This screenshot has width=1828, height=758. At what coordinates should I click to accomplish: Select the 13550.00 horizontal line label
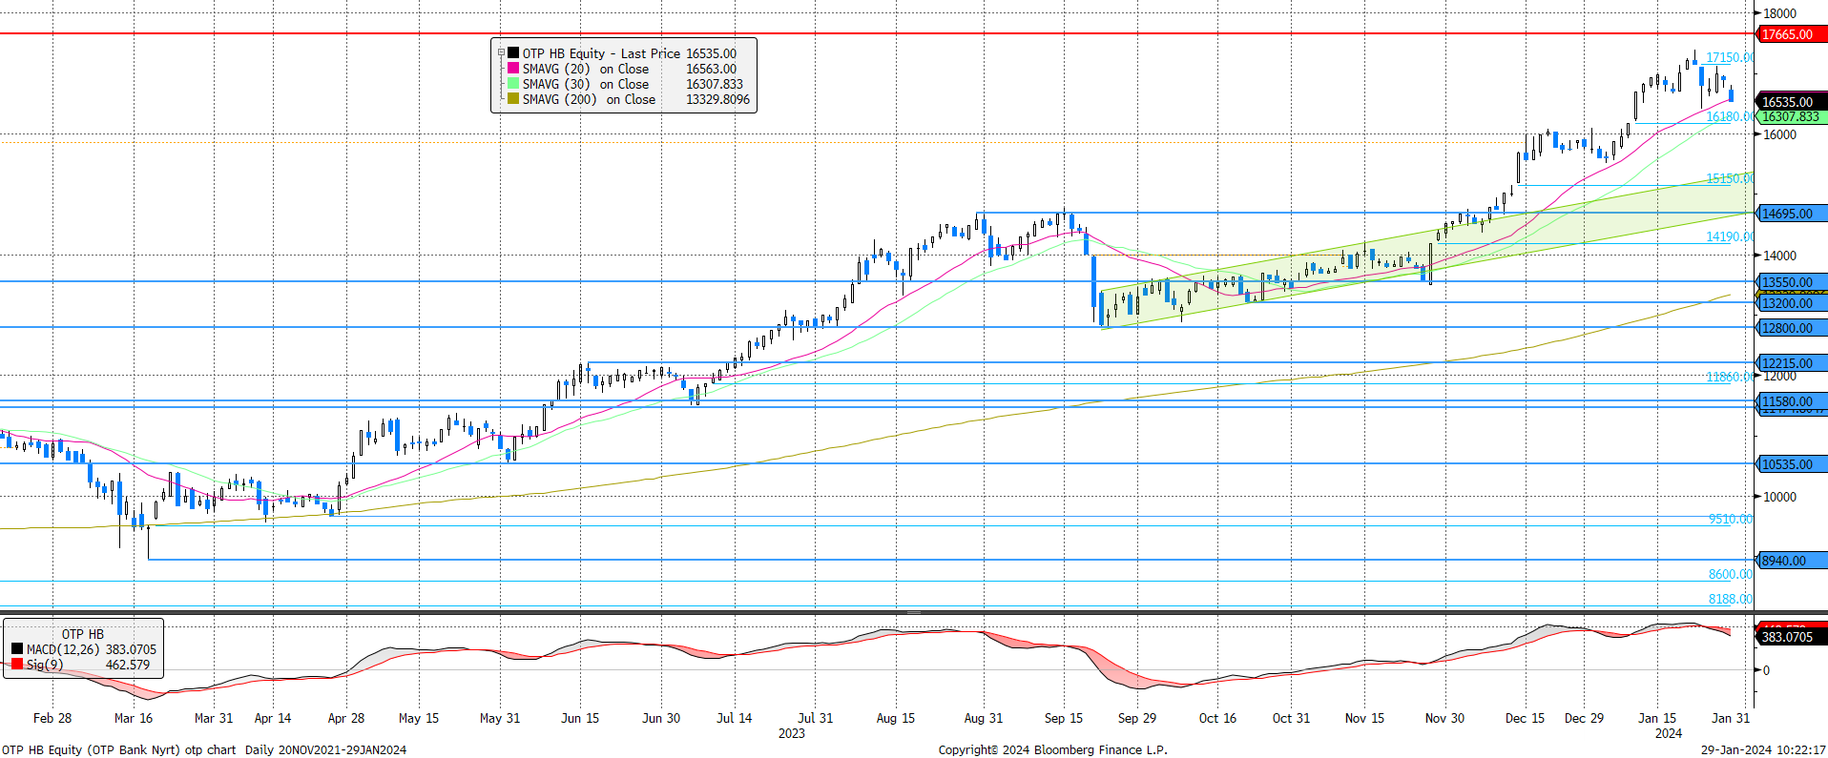click(1792, 282)
